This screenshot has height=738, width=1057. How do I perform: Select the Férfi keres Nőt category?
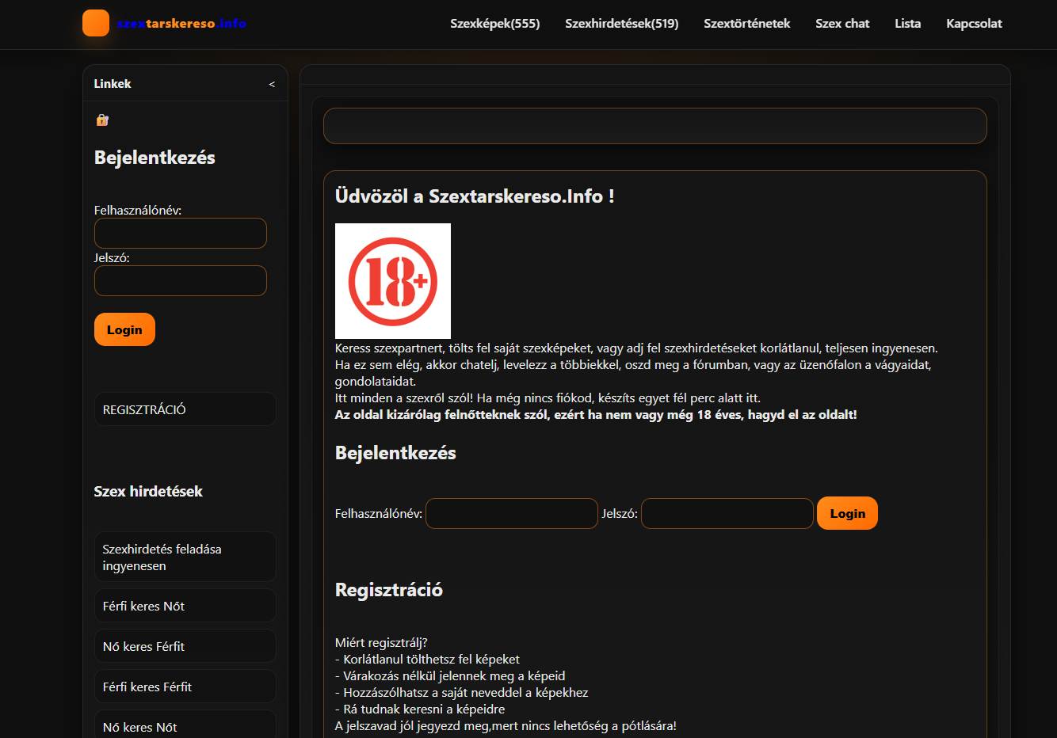pyautogui.click(x=185, y=606)
